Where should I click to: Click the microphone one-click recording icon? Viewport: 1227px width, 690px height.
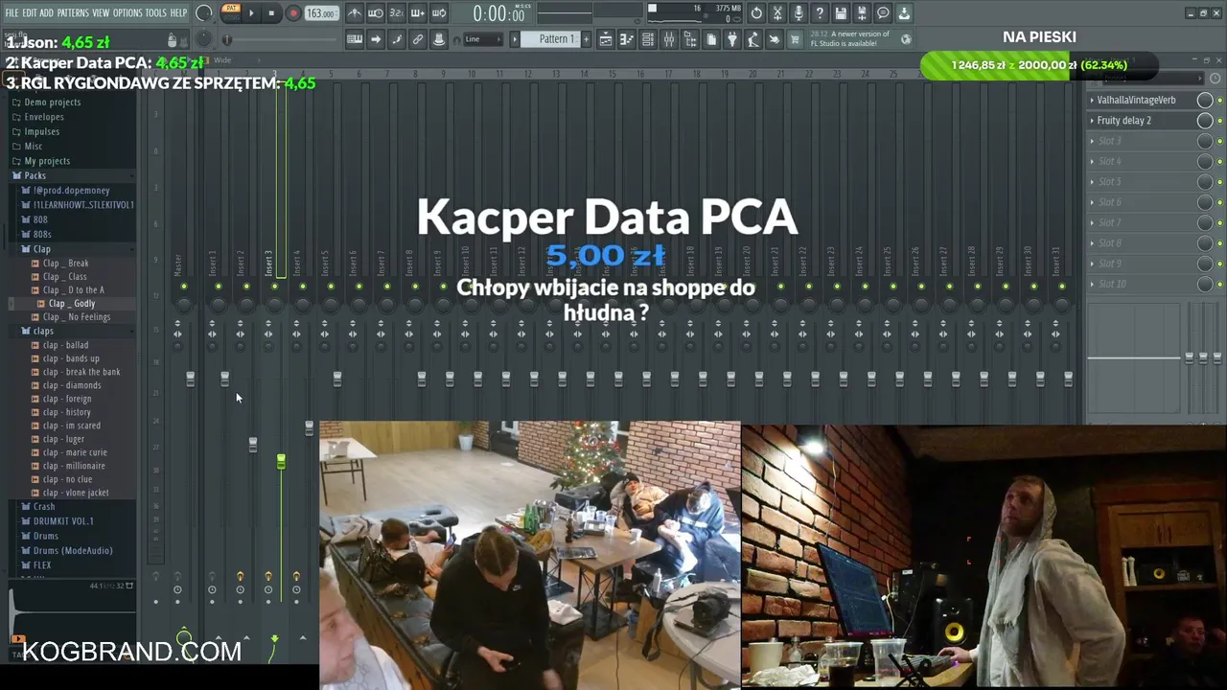point(799,13)
